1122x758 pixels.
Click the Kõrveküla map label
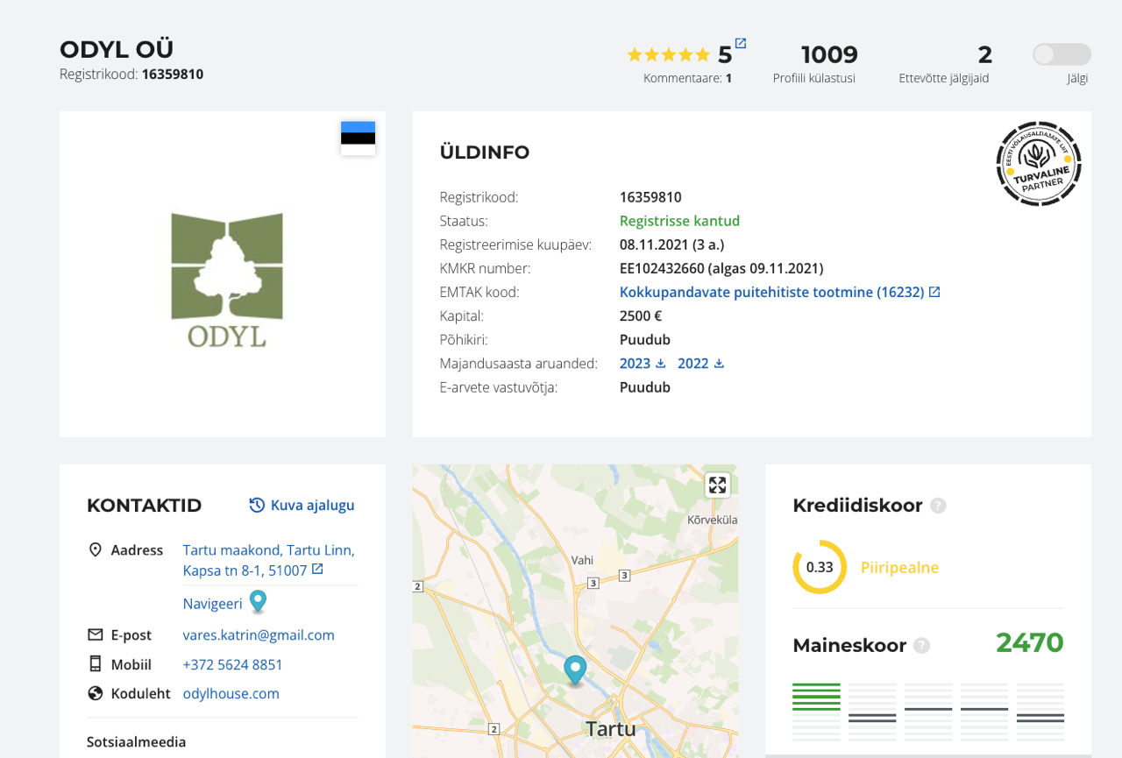point(712,520)
